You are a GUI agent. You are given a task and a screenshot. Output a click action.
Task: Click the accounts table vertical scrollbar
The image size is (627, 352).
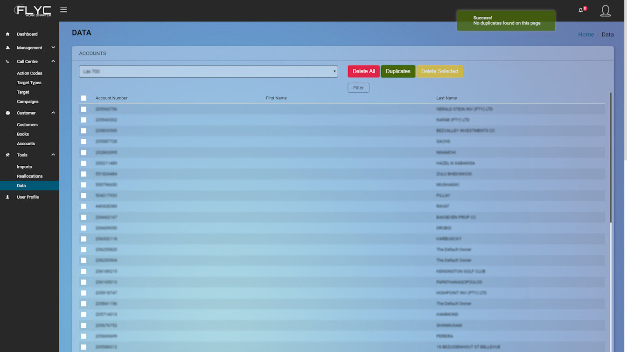tap(610, 157)
